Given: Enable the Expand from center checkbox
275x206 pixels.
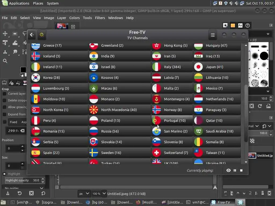Looking at the screenshot, I should (5, 114).
